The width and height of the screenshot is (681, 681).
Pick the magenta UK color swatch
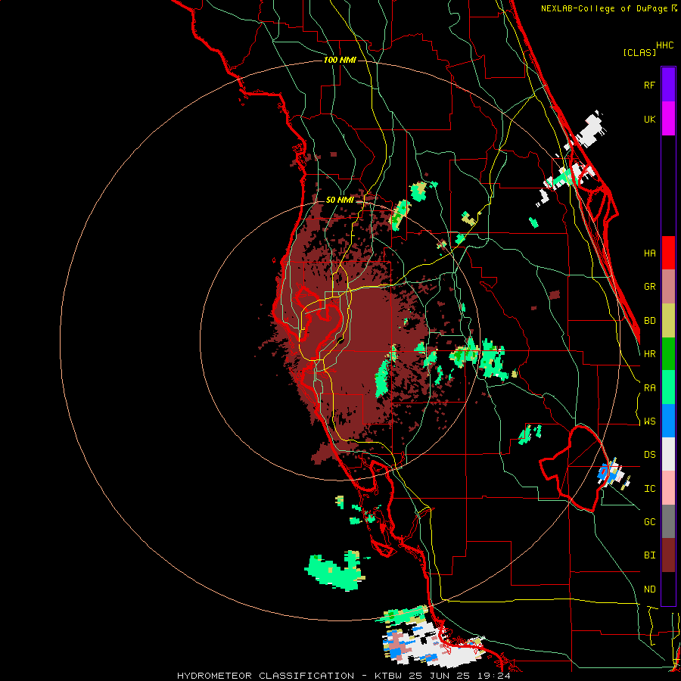click(668, 119)
